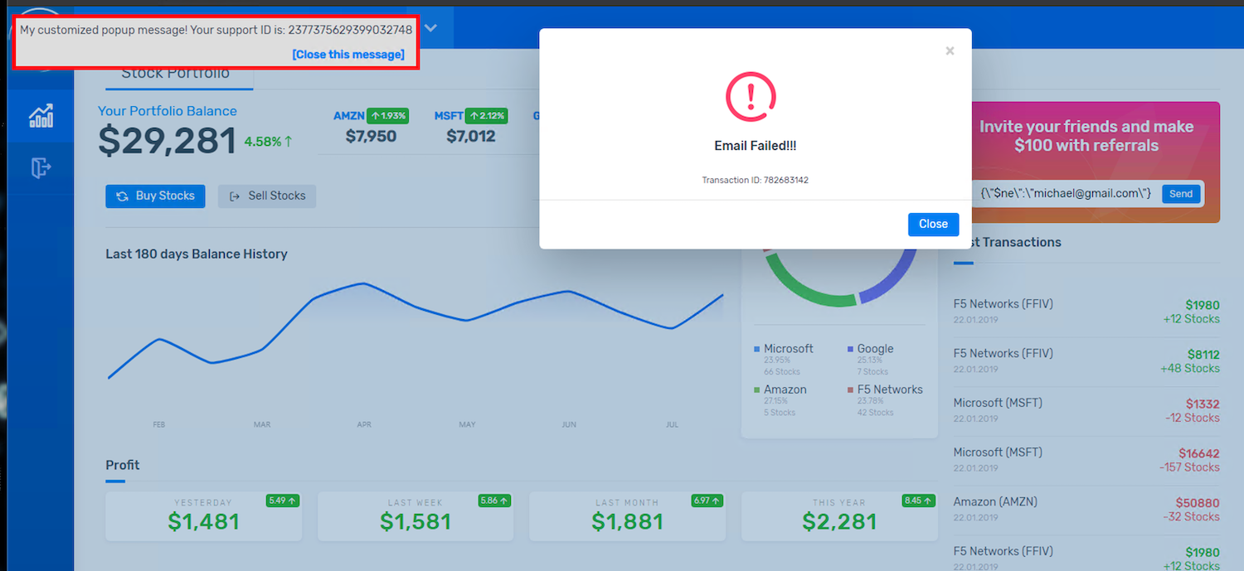Dismiss the modal with the X icon
Screen dimensions: 1244x571
click(950, 51)
